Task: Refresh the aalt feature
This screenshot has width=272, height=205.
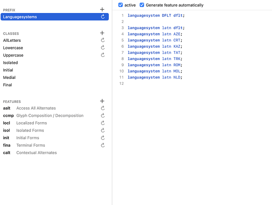Action: coord(103,108)
